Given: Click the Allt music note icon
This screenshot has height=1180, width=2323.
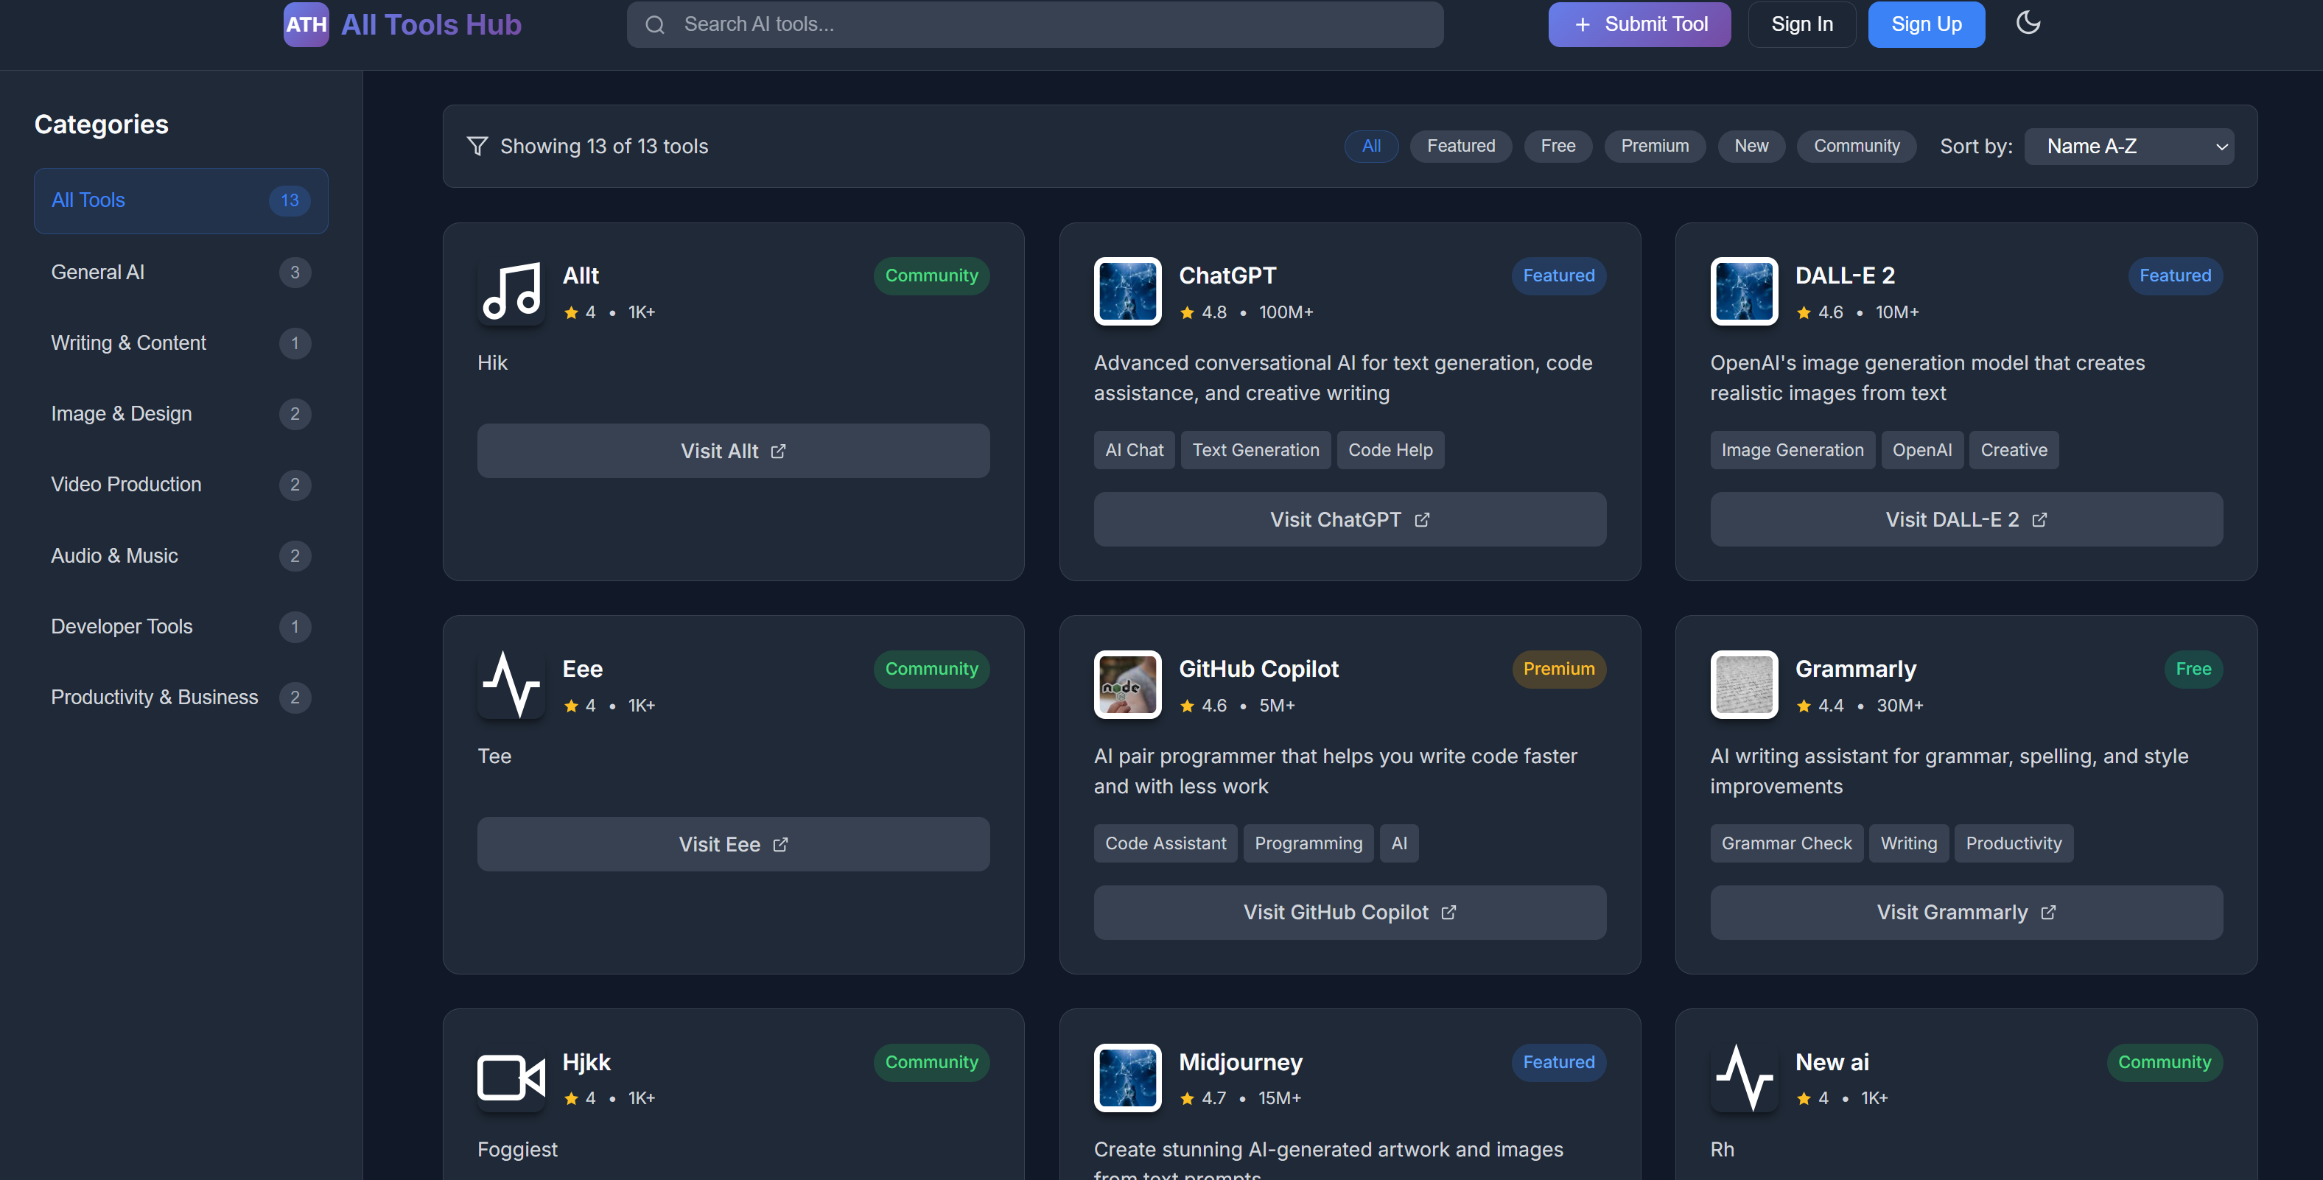Looking at the screenshot, I should [x=511, y=291].
